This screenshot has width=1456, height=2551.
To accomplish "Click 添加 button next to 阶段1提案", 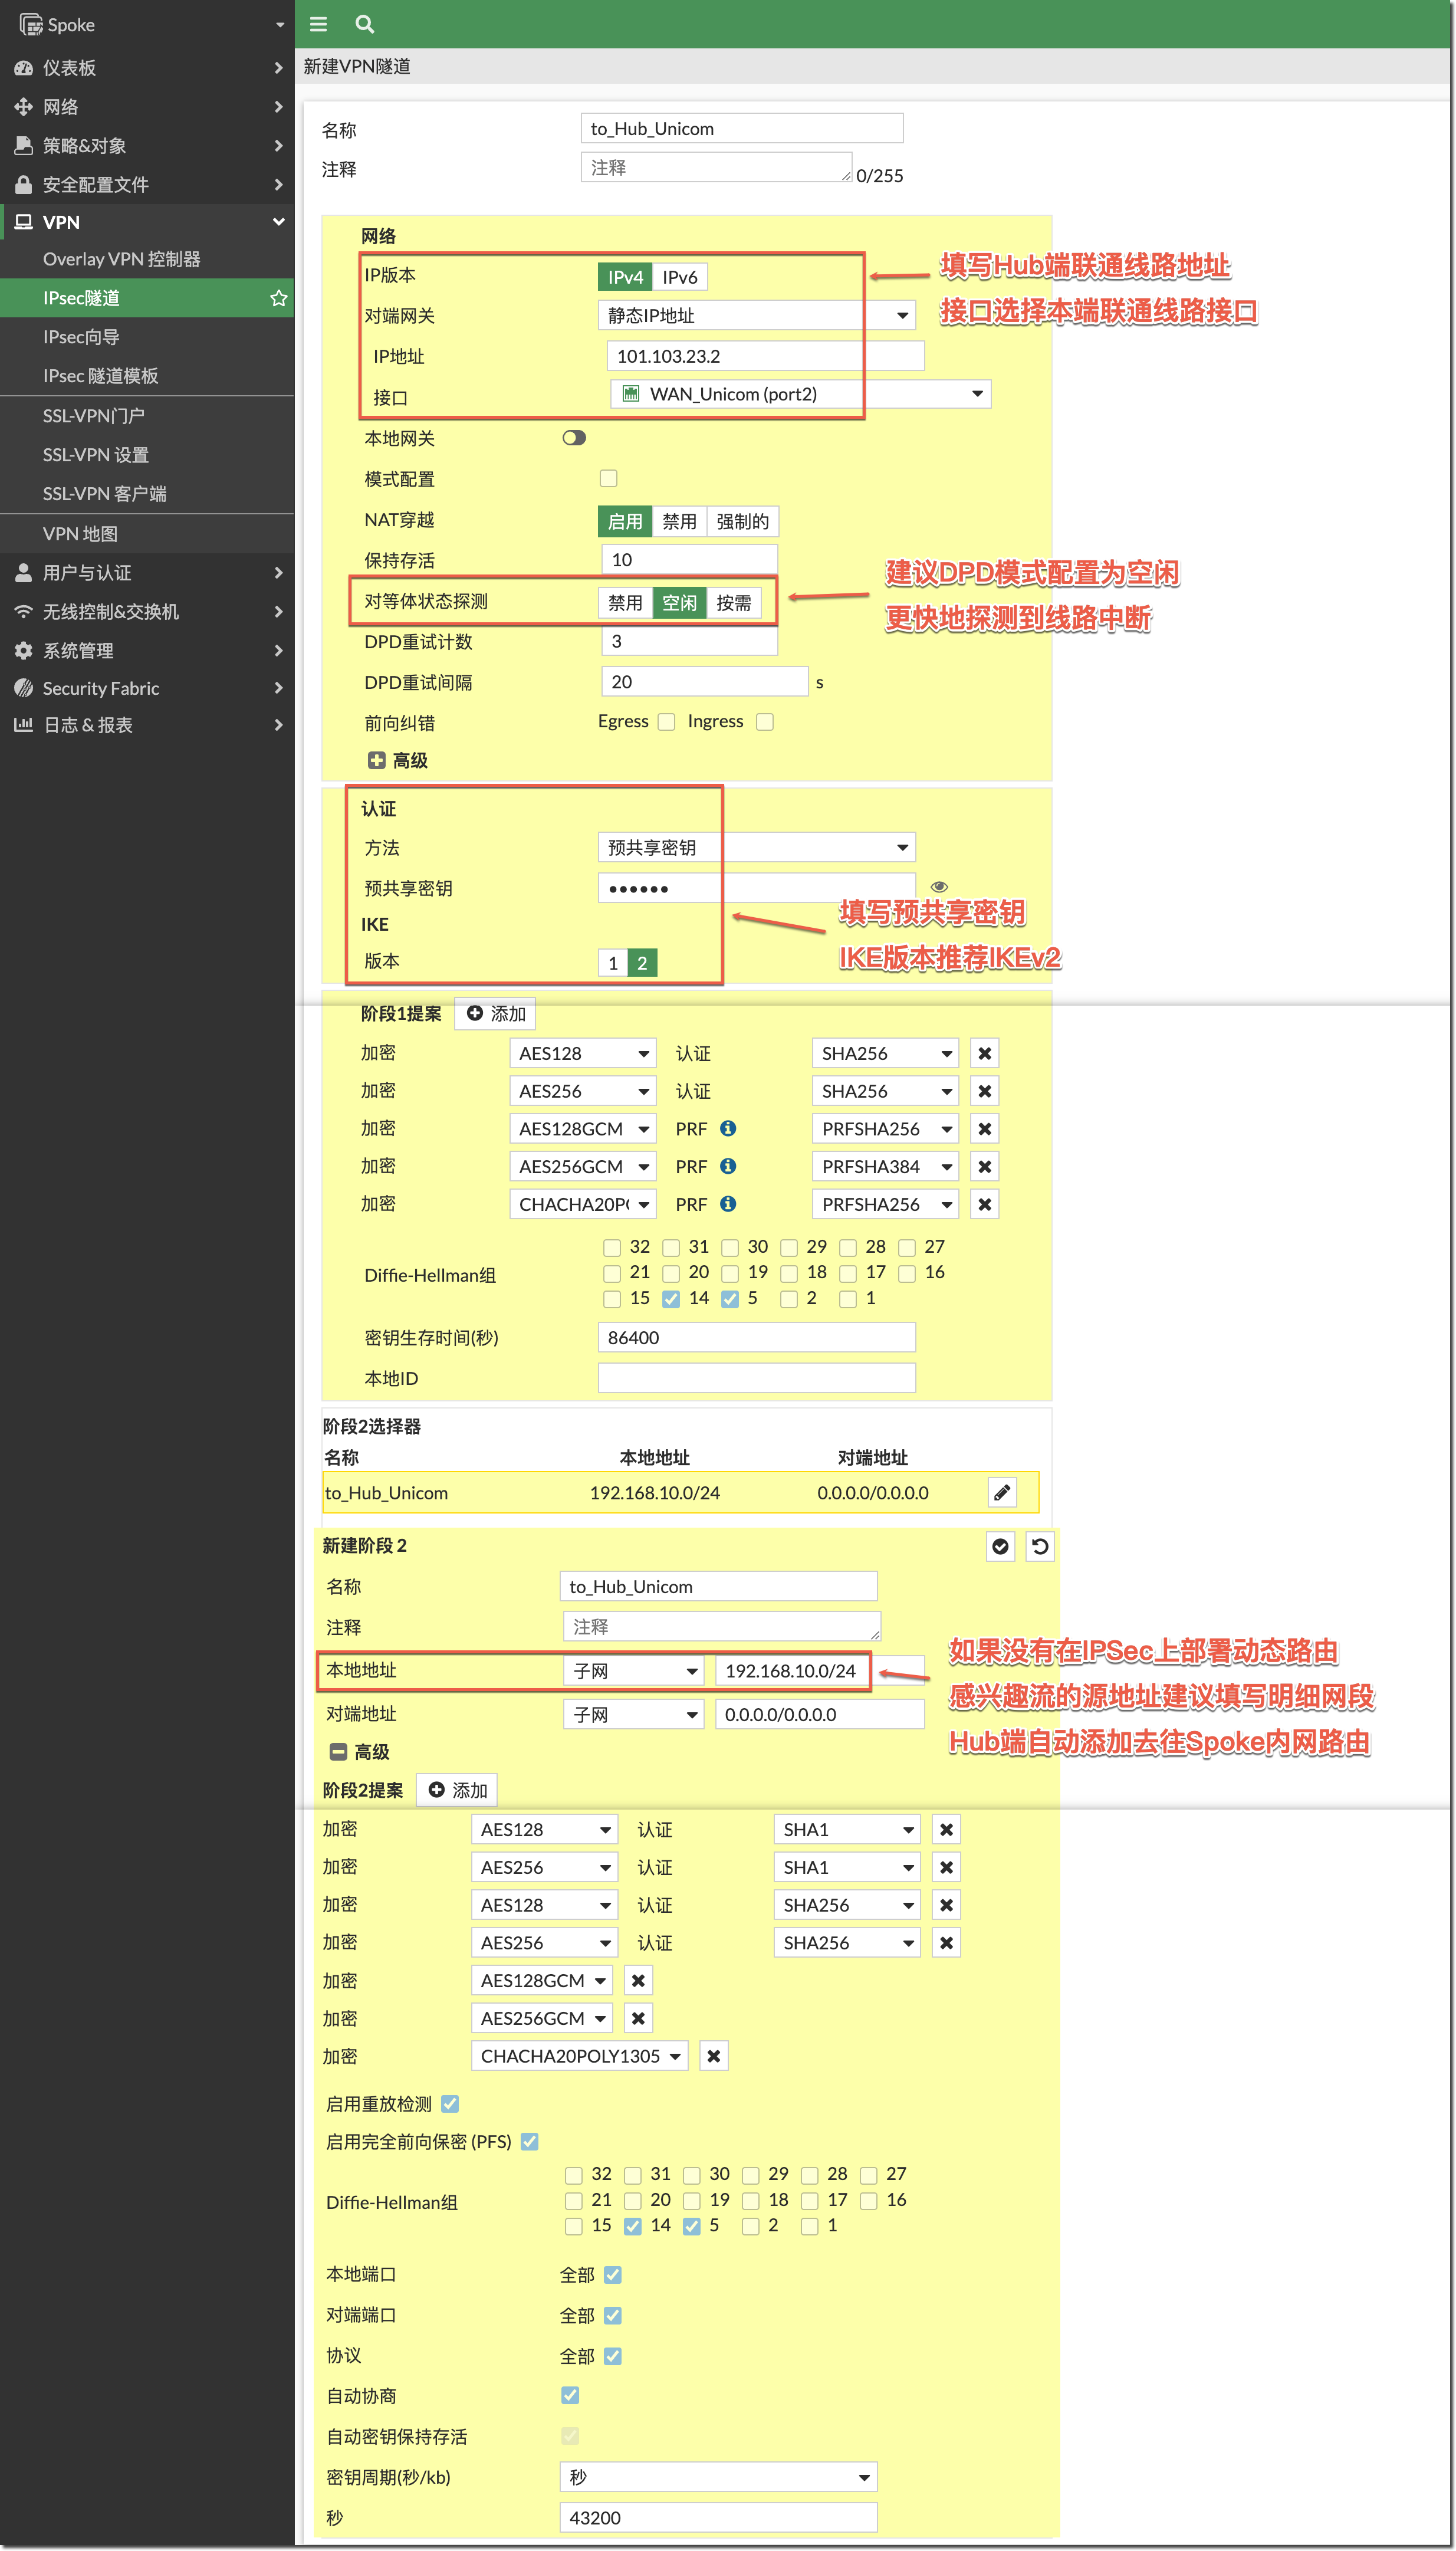I will tap(496, 1013).
